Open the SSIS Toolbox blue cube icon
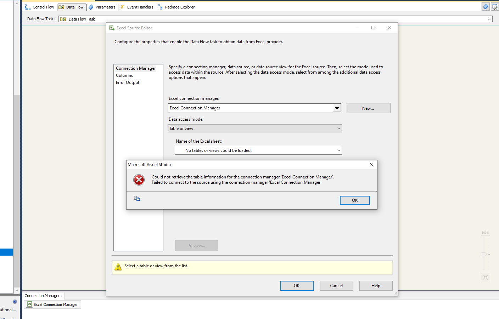 point(486,6)
